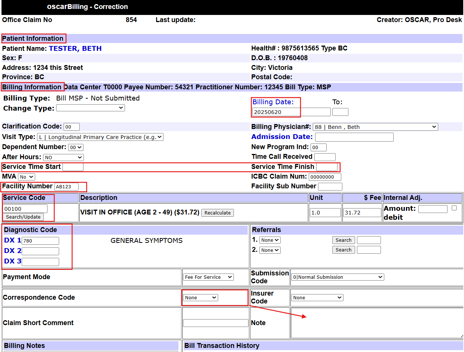Click the Service Time Start field
This screenshot has height=352, width=464.
click(x=73, y=167)
